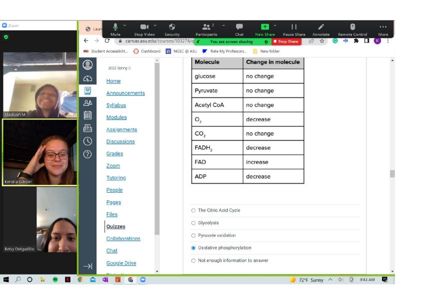The height and width of the screenshot is (297, 421).
Task: Click page vertical scrollbar thumb
Action: coord(392,174)
